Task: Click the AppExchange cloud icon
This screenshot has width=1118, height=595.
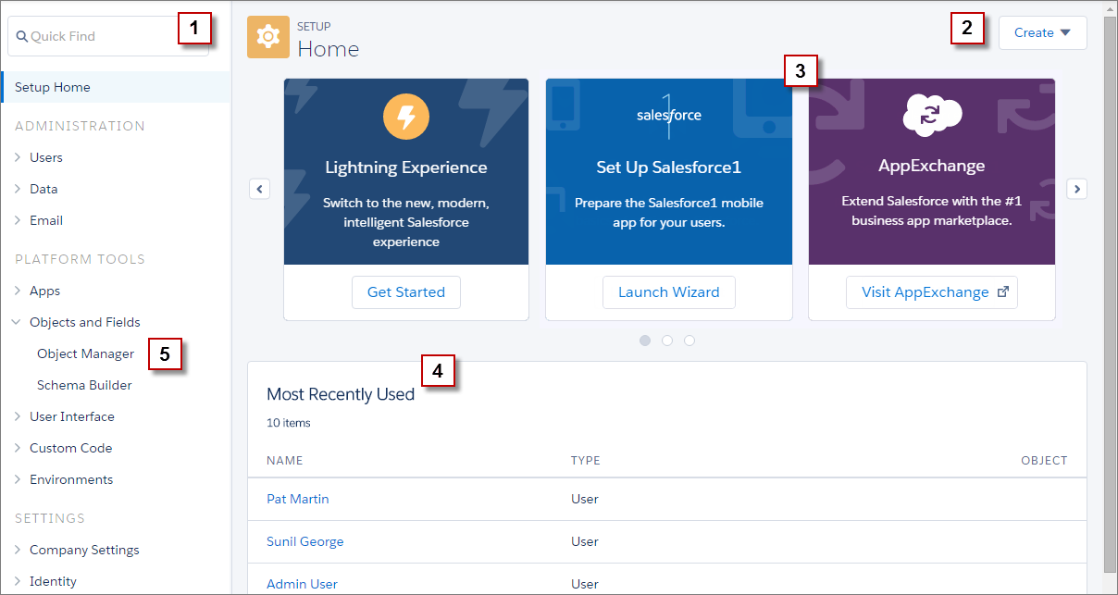Action: coord(932,116)
